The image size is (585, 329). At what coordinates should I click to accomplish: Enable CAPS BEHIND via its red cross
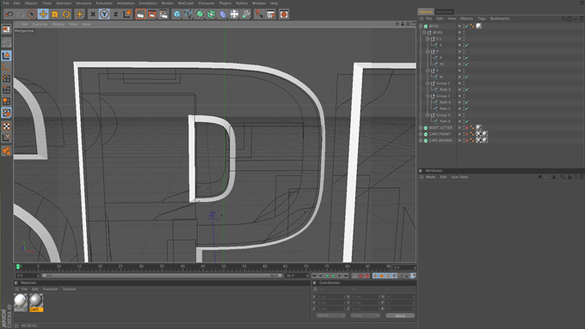[x=467, y=141]
